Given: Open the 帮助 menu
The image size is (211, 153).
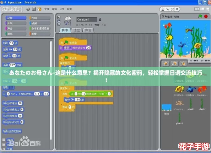Looking at the screenshot, I should pos(70,9).
